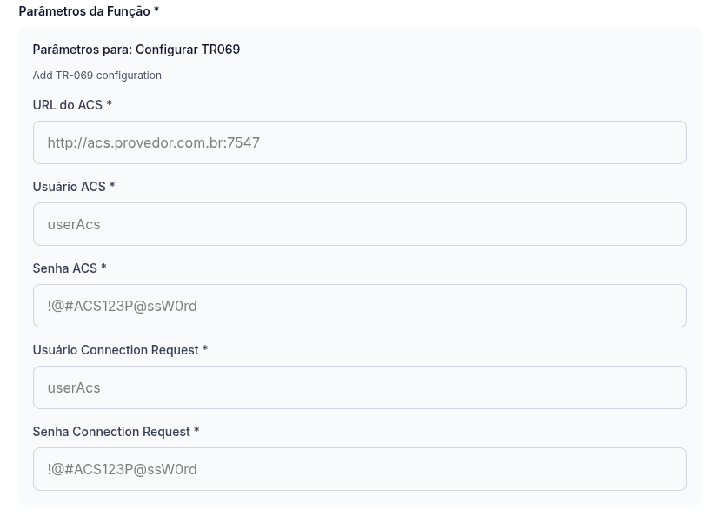Click the asterisk next to URL do ACS
This screenshot has width=718, height=529.
(x=109, y=104)
